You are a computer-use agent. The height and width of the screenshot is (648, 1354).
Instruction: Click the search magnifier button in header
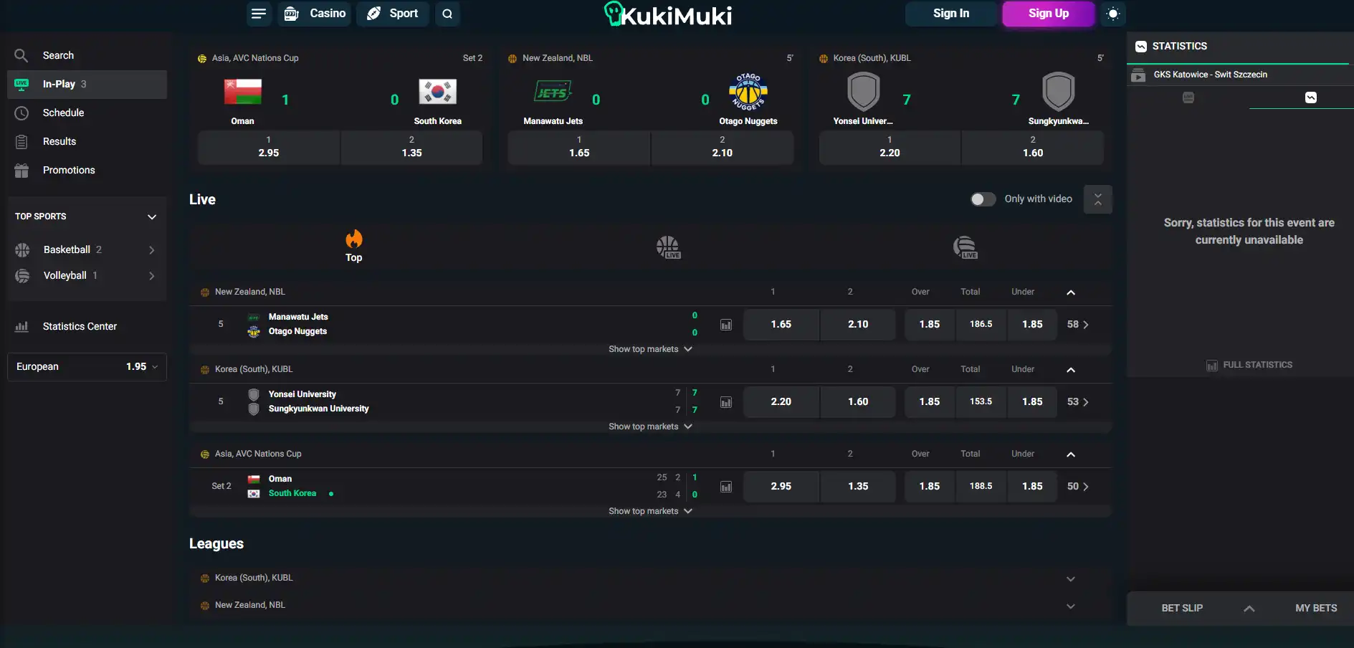pyautogui.click(x=447, y=14)
